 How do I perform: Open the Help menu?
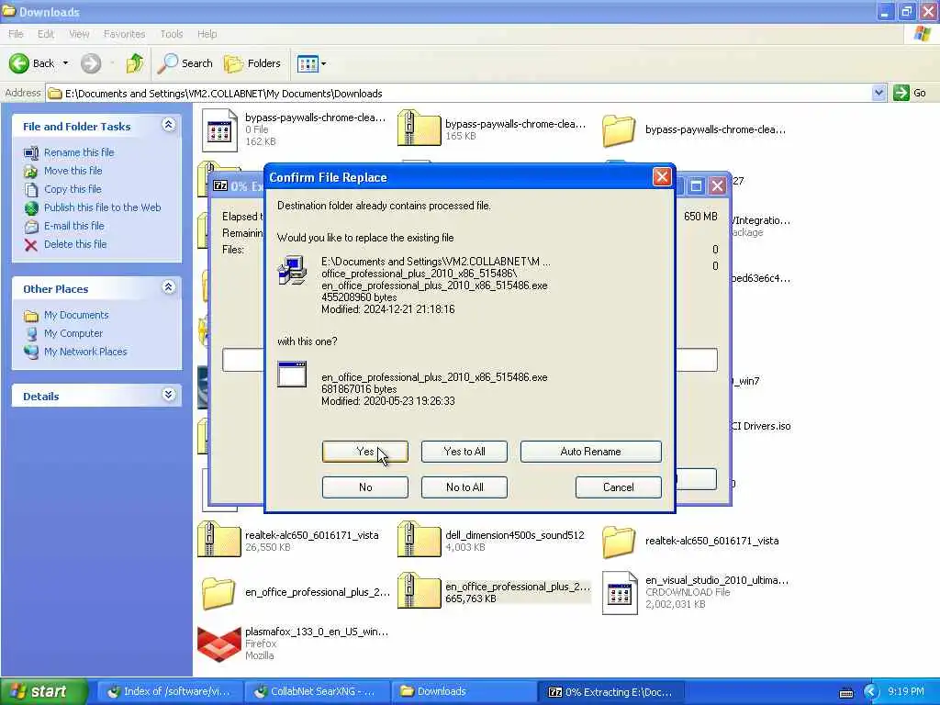click(207, 34)
